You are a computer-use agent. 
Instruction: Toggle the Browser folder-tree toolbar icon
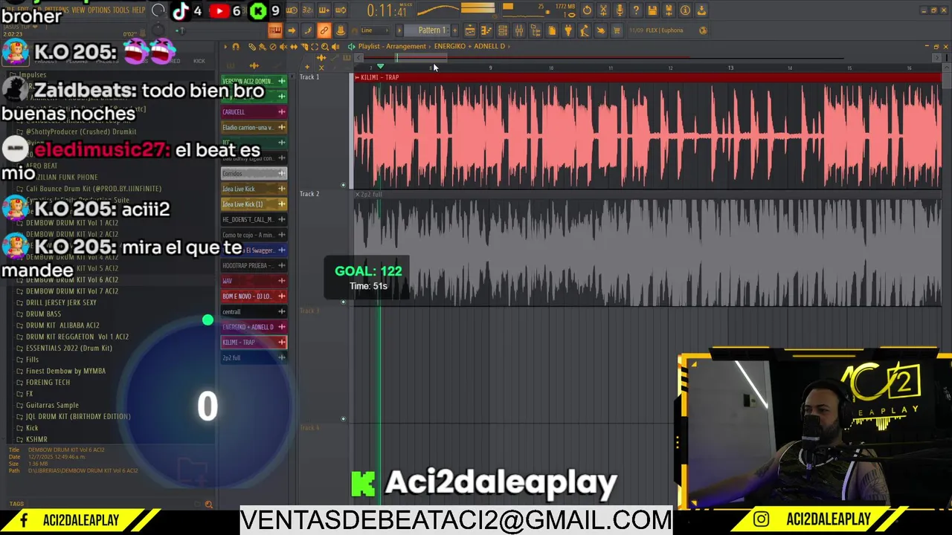click(x=535, y=30)
